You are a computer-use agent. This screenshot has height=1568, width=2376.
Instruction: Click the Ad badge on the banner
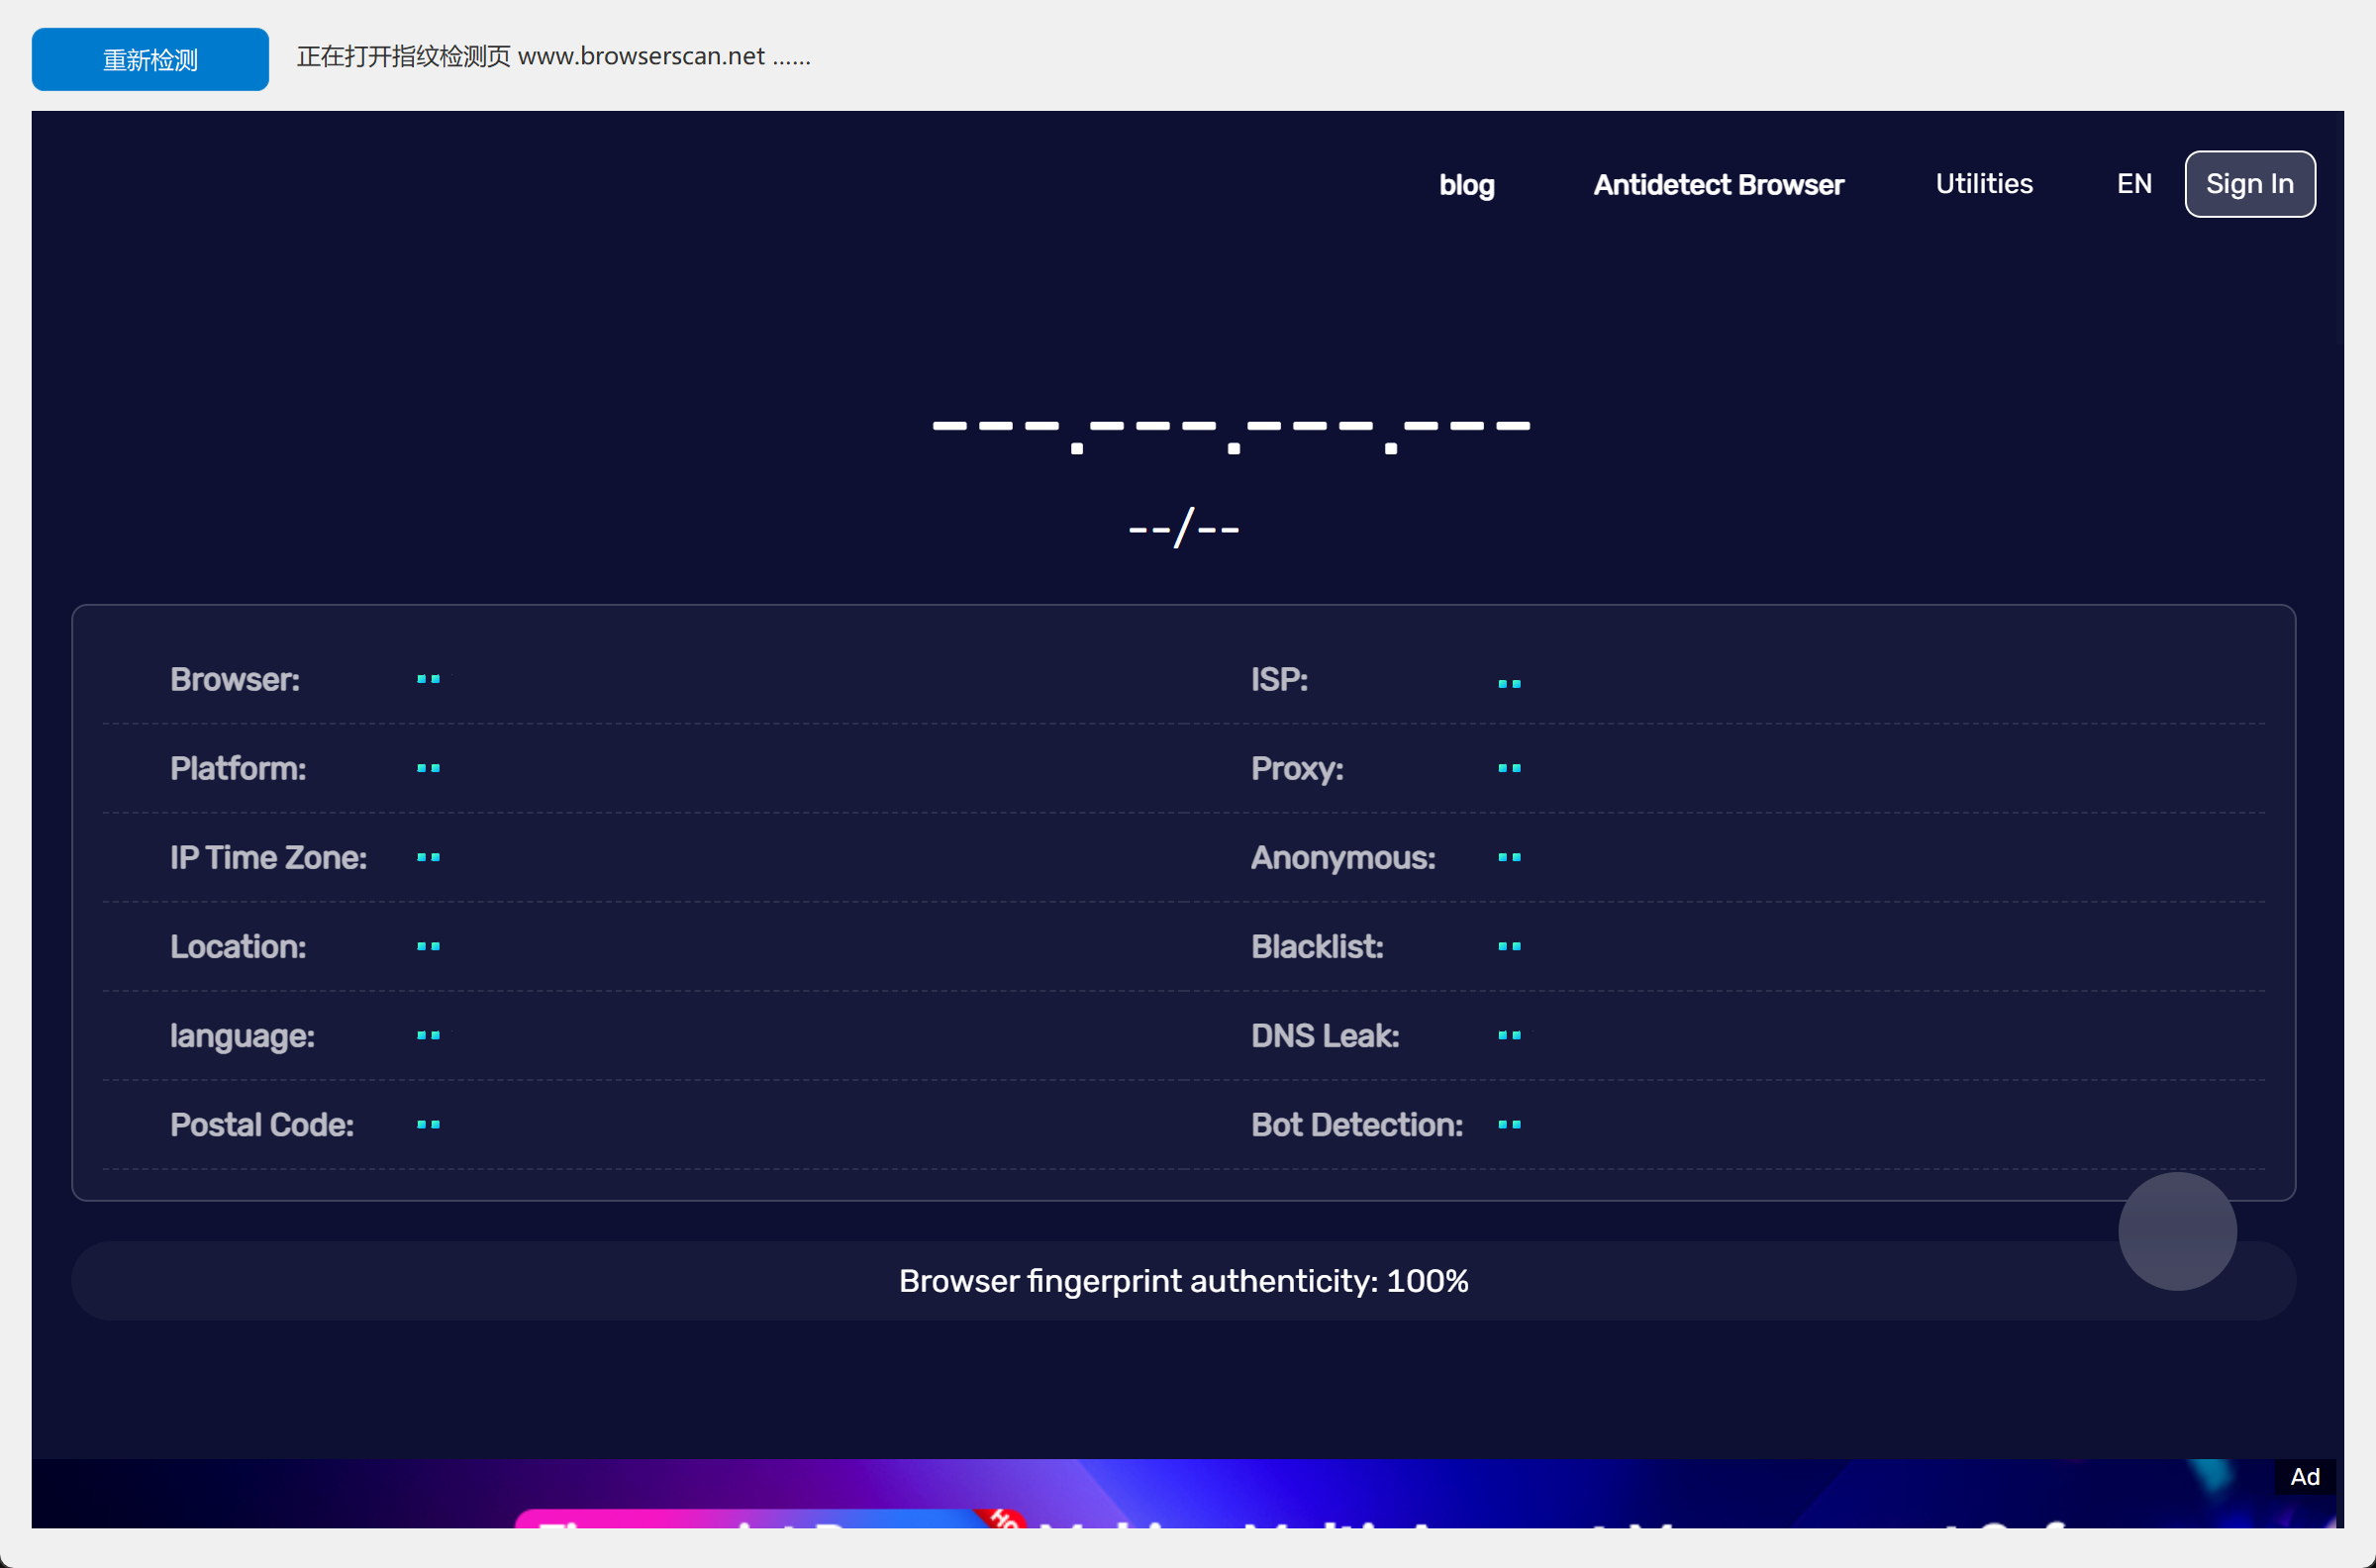pos(2305,1477)
